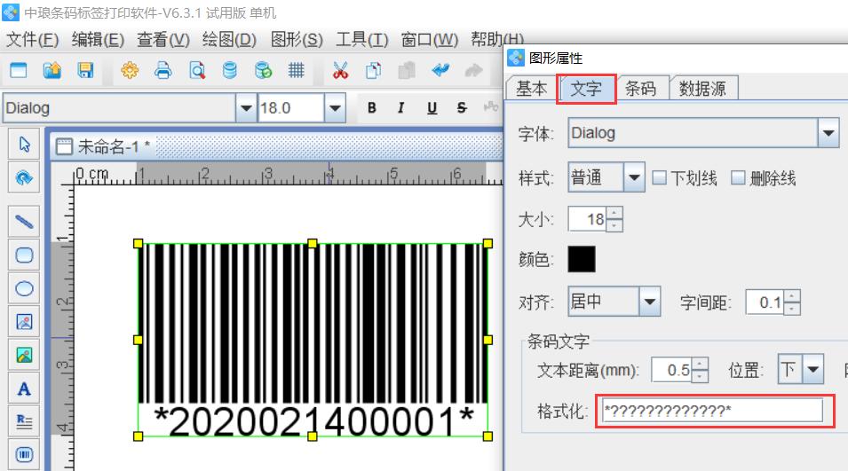Screen dimensions: 848x471
Task: Select the arrow pointer tool
Action: [24, 145]
